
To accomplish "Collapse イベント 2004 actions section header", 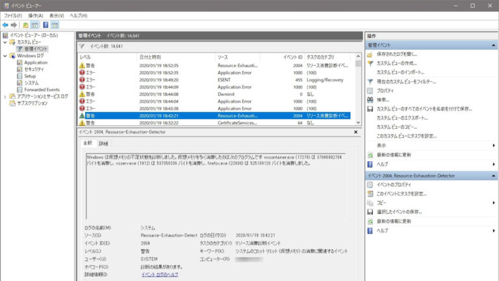I will click(x=493, y=176).
